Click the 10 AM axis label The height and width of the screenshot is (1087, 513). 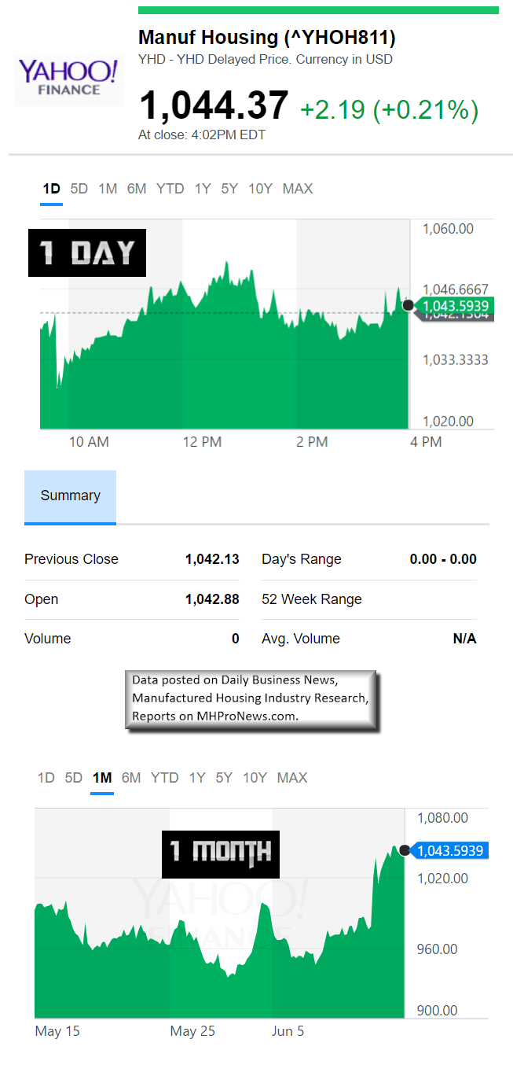click(89, 442)
